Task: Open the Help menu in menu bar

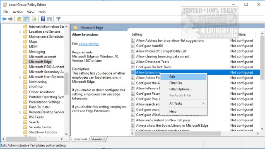Action: [42, 12]
